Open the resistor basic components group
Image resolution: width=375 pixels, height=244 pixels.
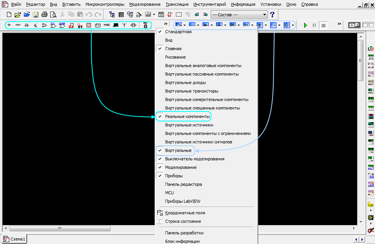pos(18,25)
